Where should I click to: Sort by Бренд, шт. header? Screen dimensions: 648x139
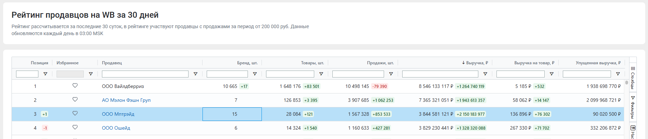(247, 63)
